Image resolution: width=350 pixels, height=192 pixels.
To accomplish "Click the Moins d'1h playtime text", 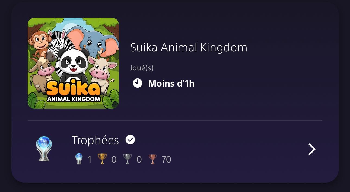I will coord(171,84).
